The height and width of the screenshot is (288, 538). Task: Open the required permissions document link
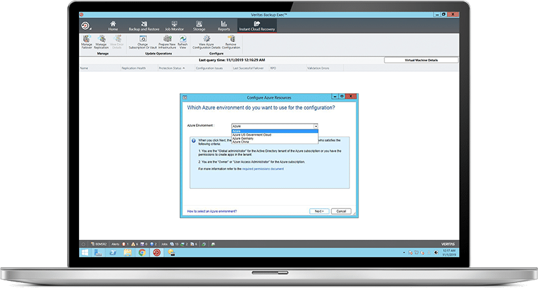263,169
